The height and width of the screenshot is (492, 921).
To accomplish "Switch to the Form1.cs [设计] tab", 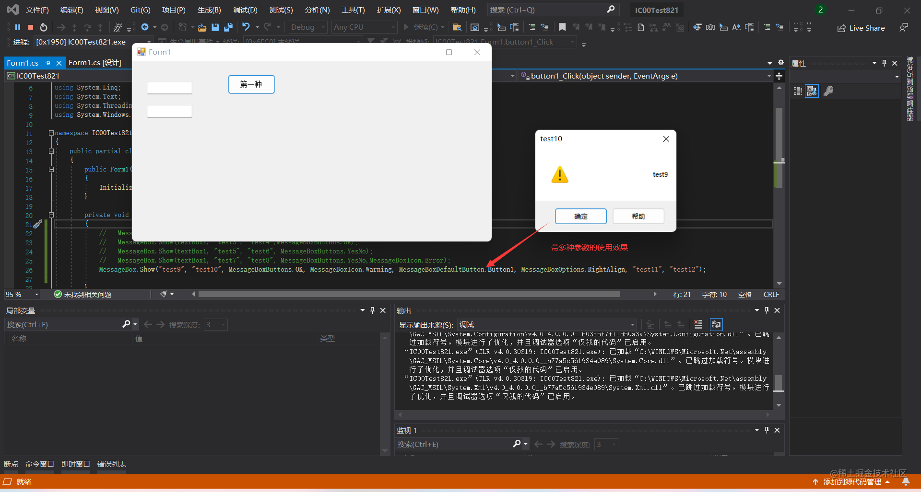I will [x=95, y=63].
